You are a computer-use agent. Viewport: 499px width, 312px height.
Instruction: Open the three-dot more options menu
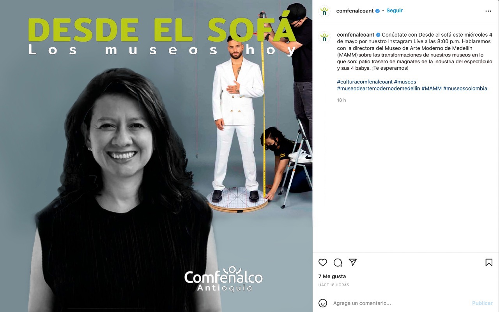click(x=488, y=11)
